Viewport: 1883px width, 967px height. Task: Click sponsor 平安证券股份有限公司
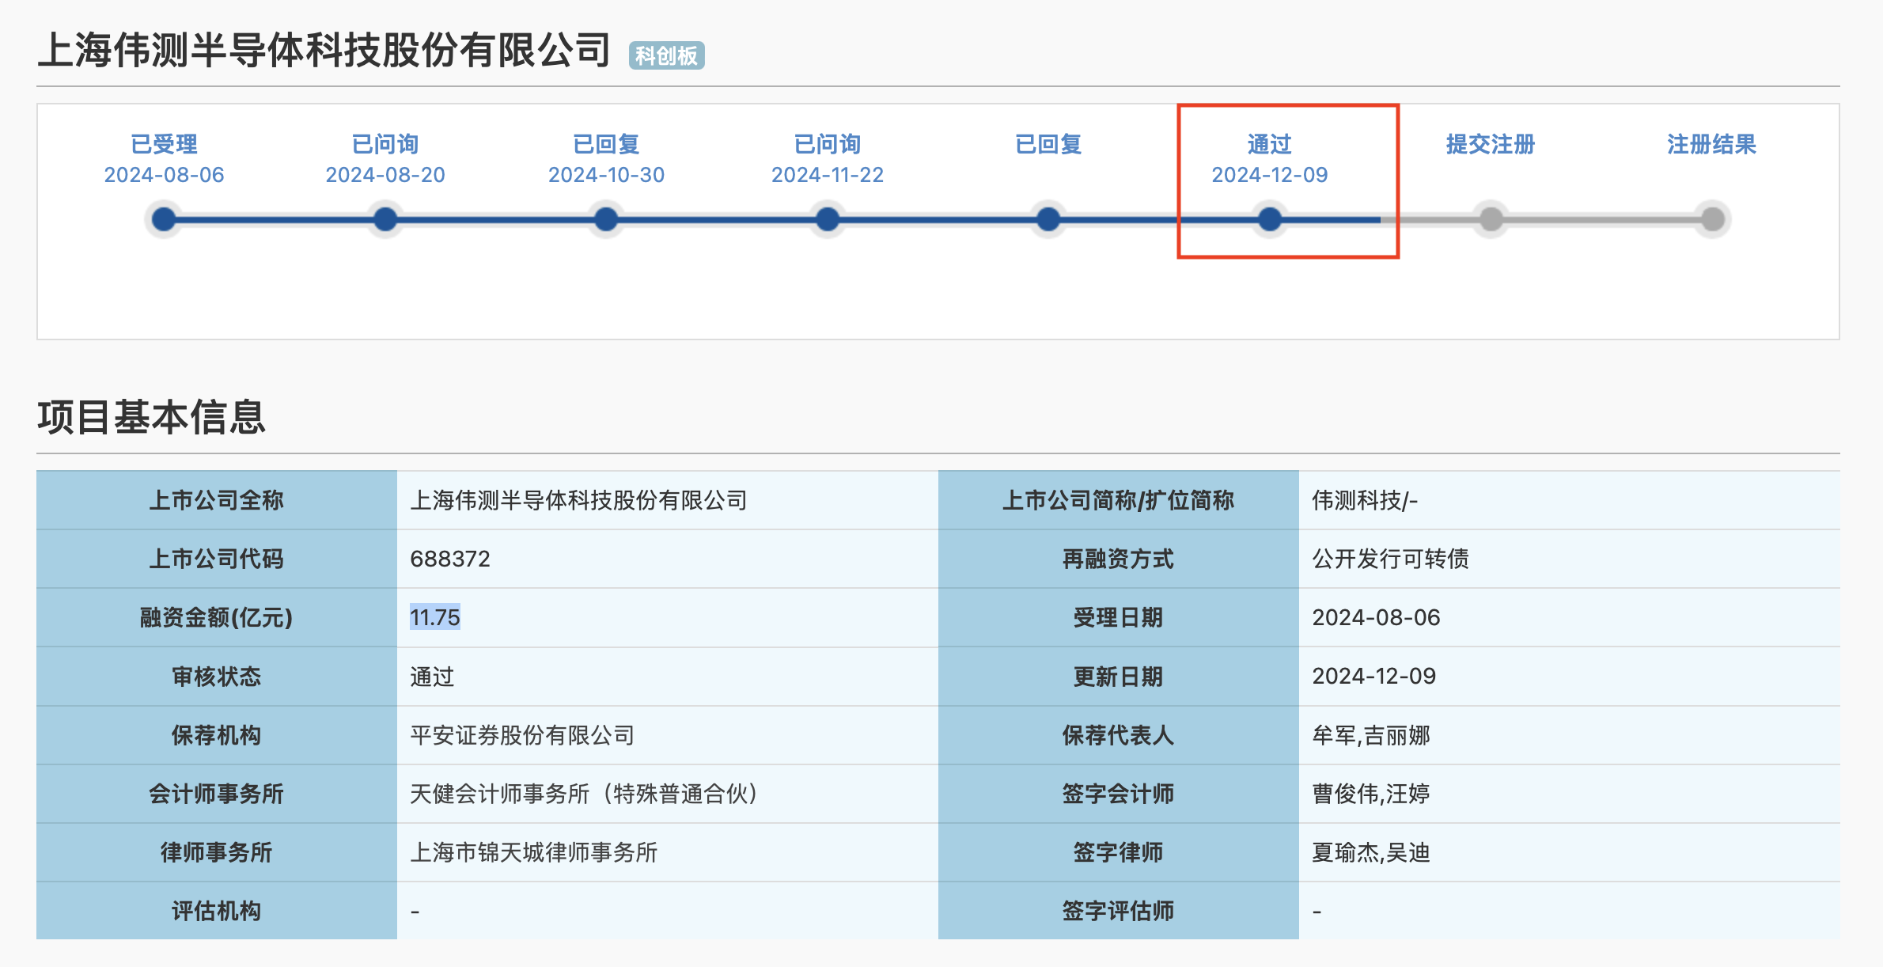[x=522, y=735]
